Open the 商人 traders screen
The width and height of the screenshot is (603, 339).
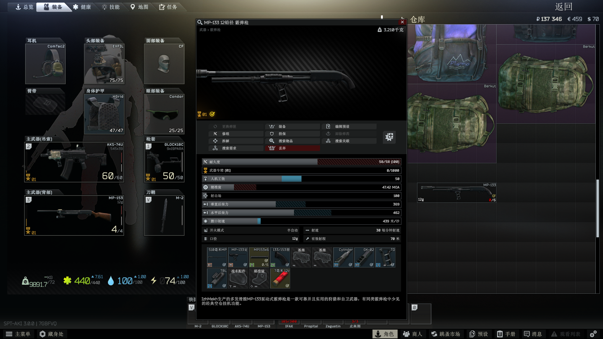coord(413,334)
